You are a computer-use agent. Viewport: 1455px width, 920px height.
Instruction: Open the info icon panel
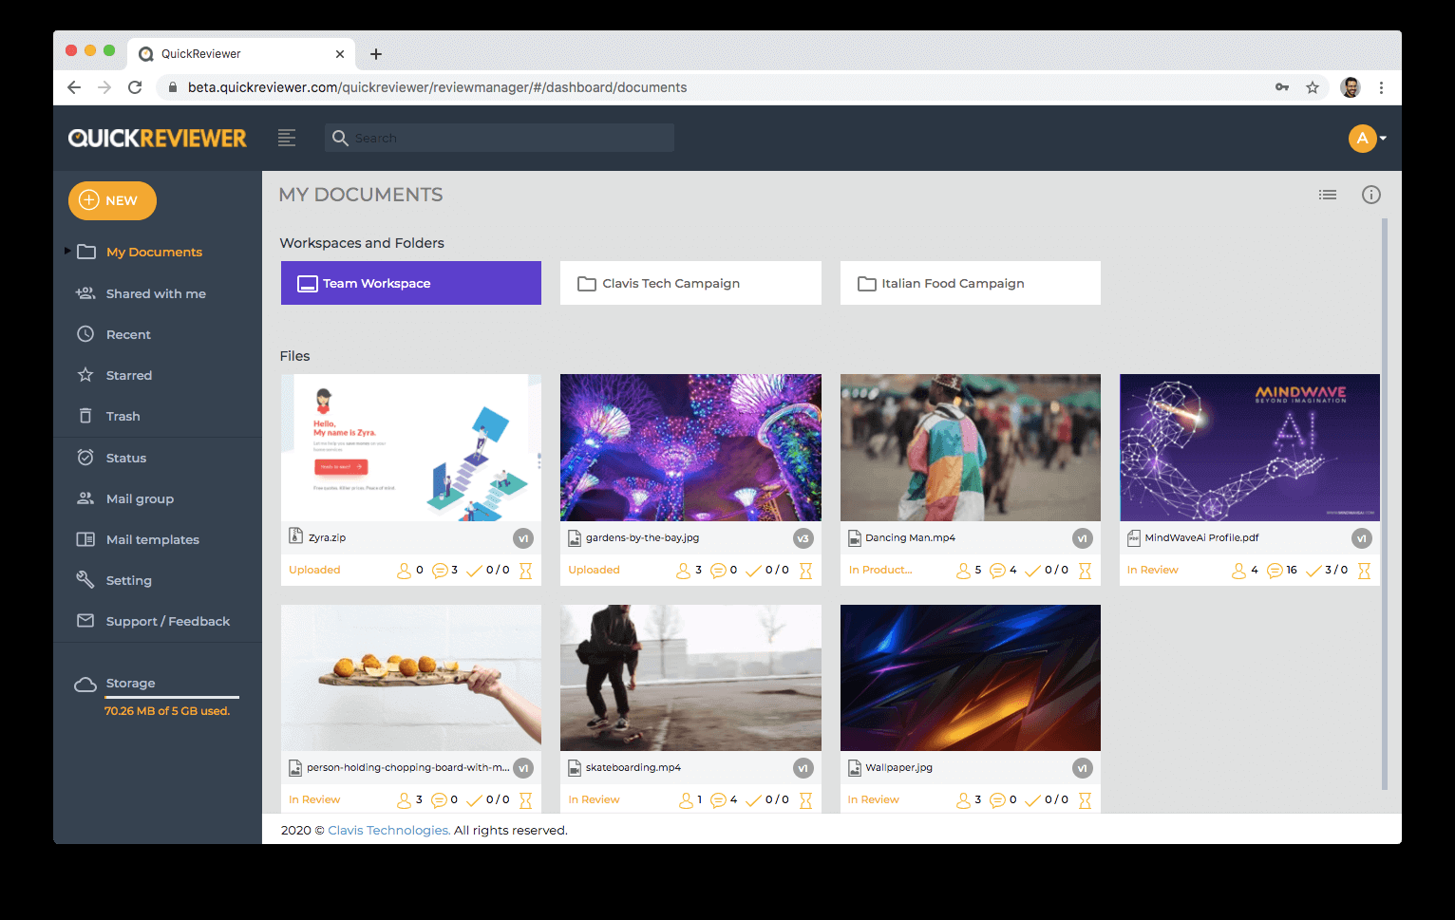tap(1371, 195)
